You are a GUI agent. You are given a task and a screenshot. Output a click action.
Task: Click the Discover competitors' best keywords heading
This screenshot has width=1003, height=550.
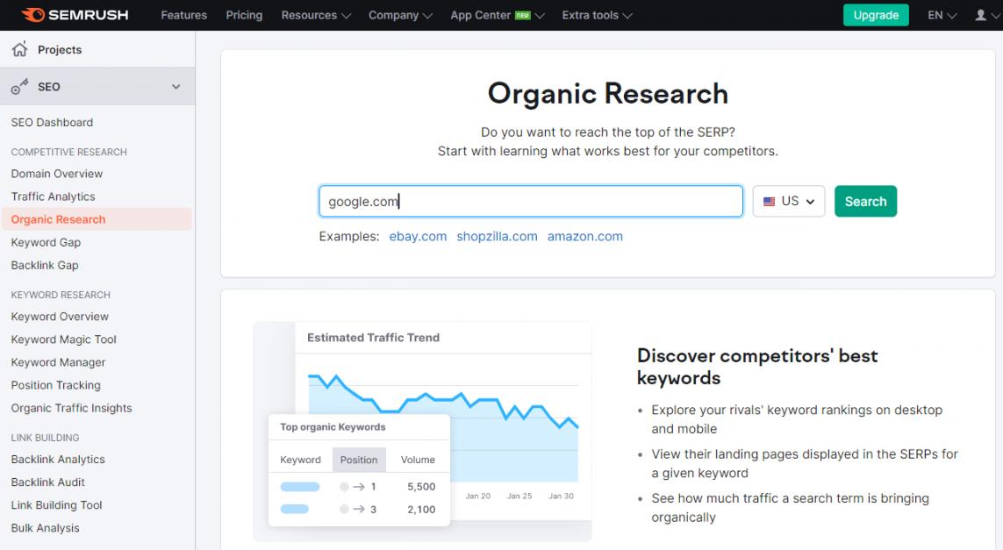pos(757,367)
